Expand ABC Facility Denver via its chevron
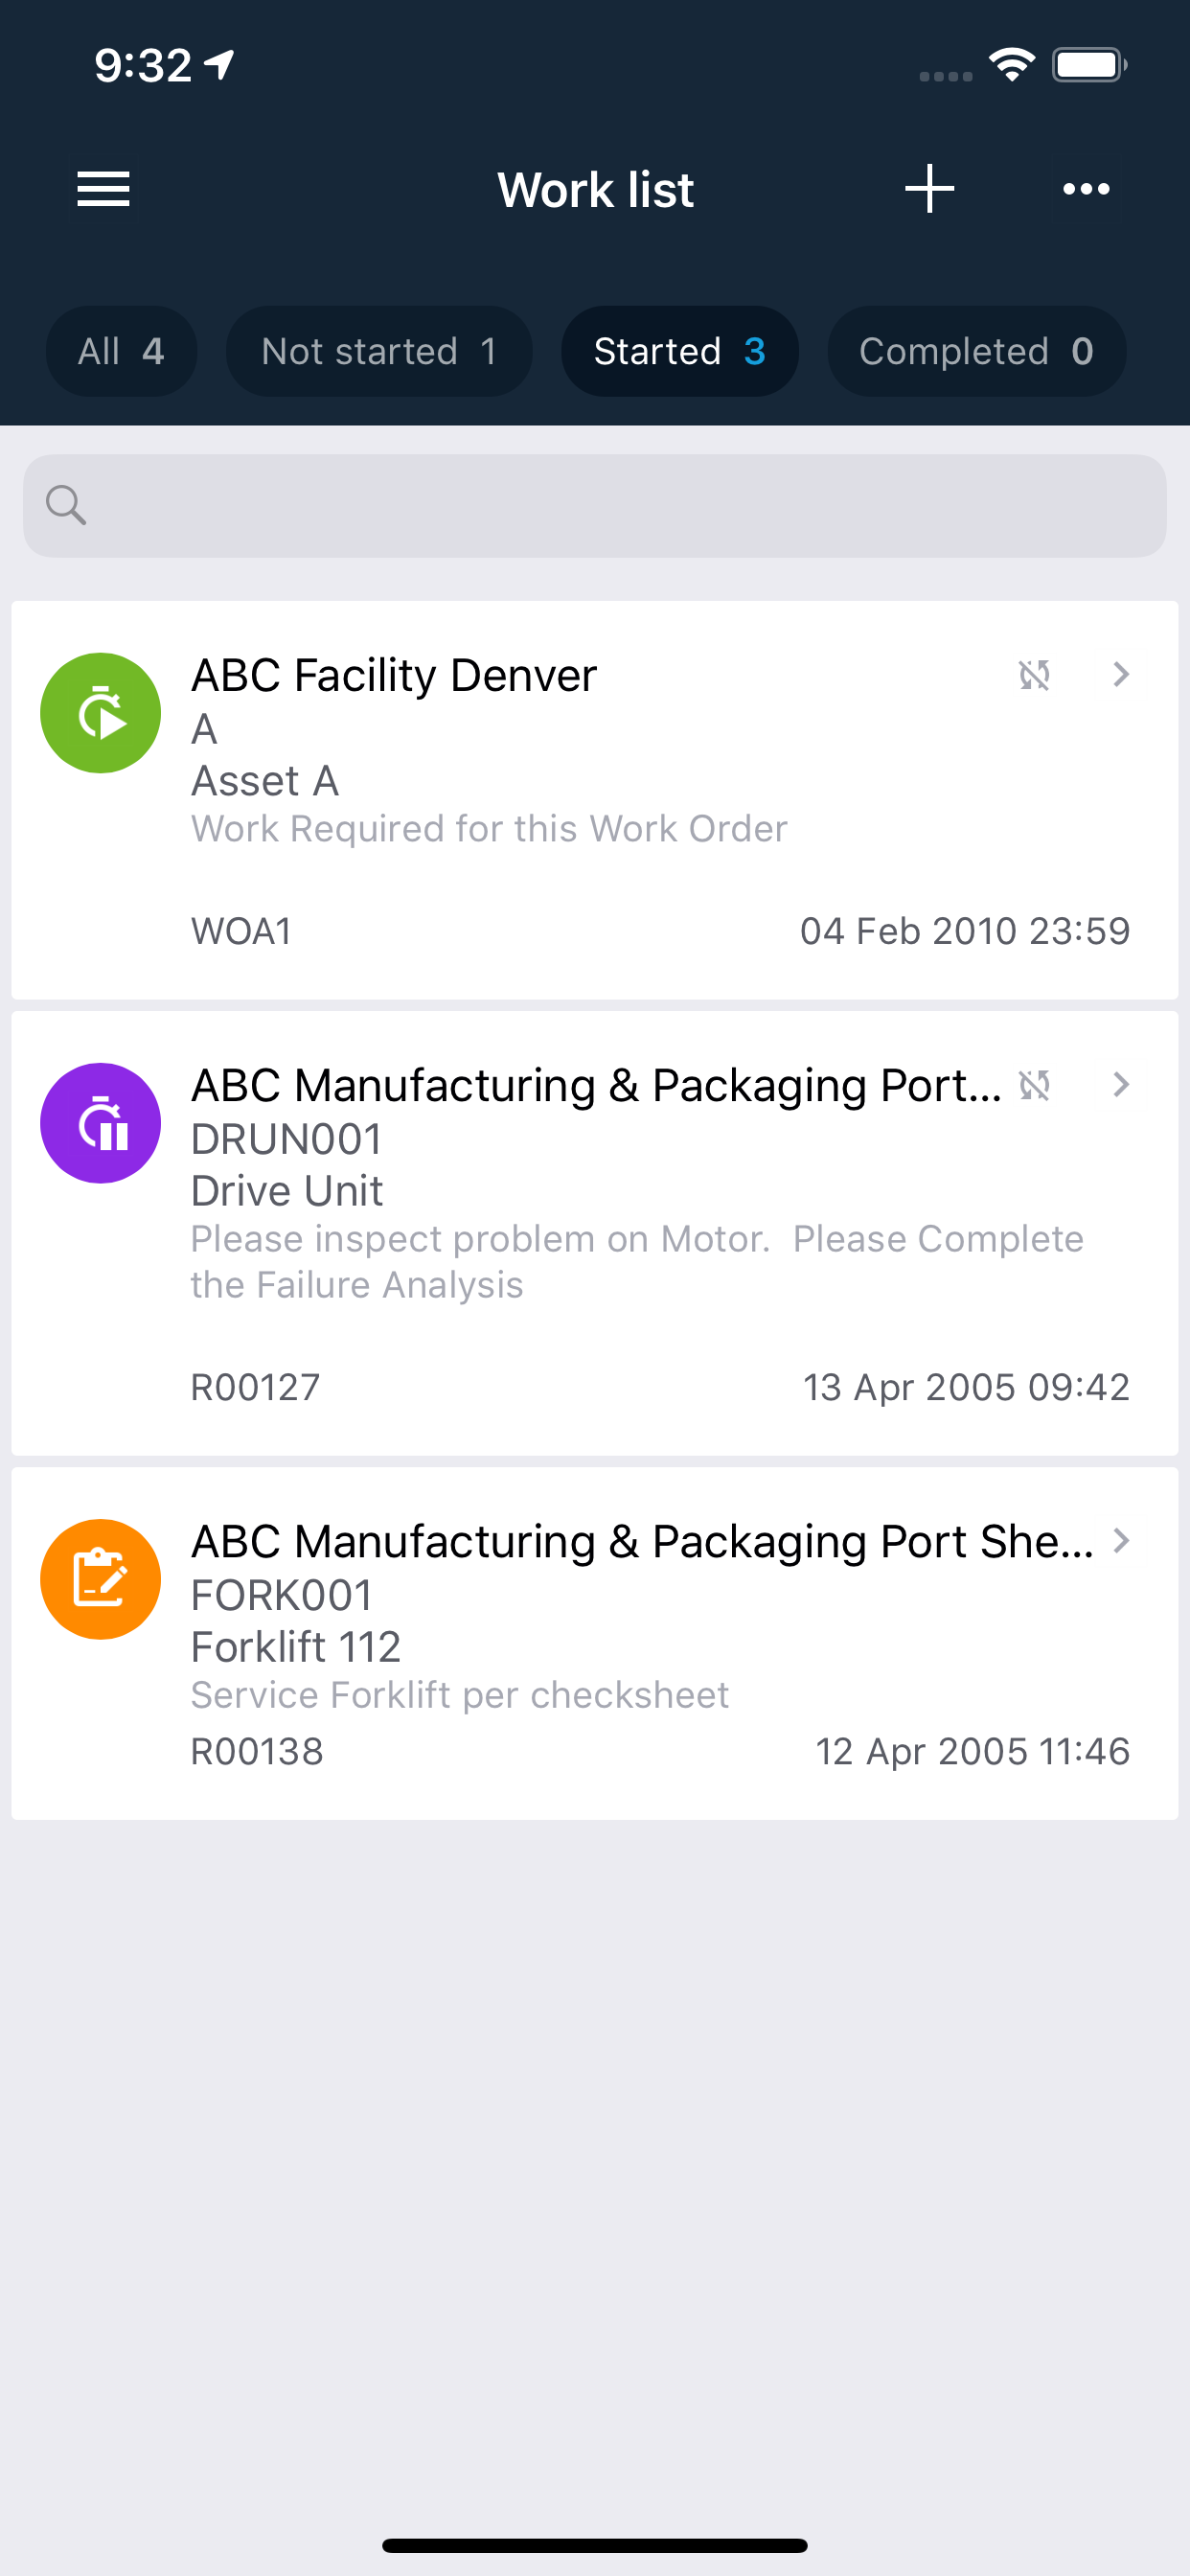Screen dimensions: 1190x2576 pos(1121,675)
